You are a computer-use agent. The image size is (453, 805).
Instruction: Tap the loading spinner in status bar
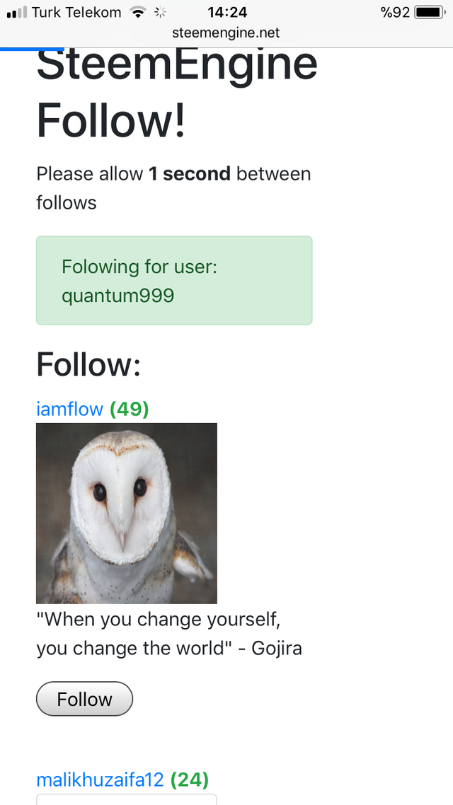click(x=160, y=12)
